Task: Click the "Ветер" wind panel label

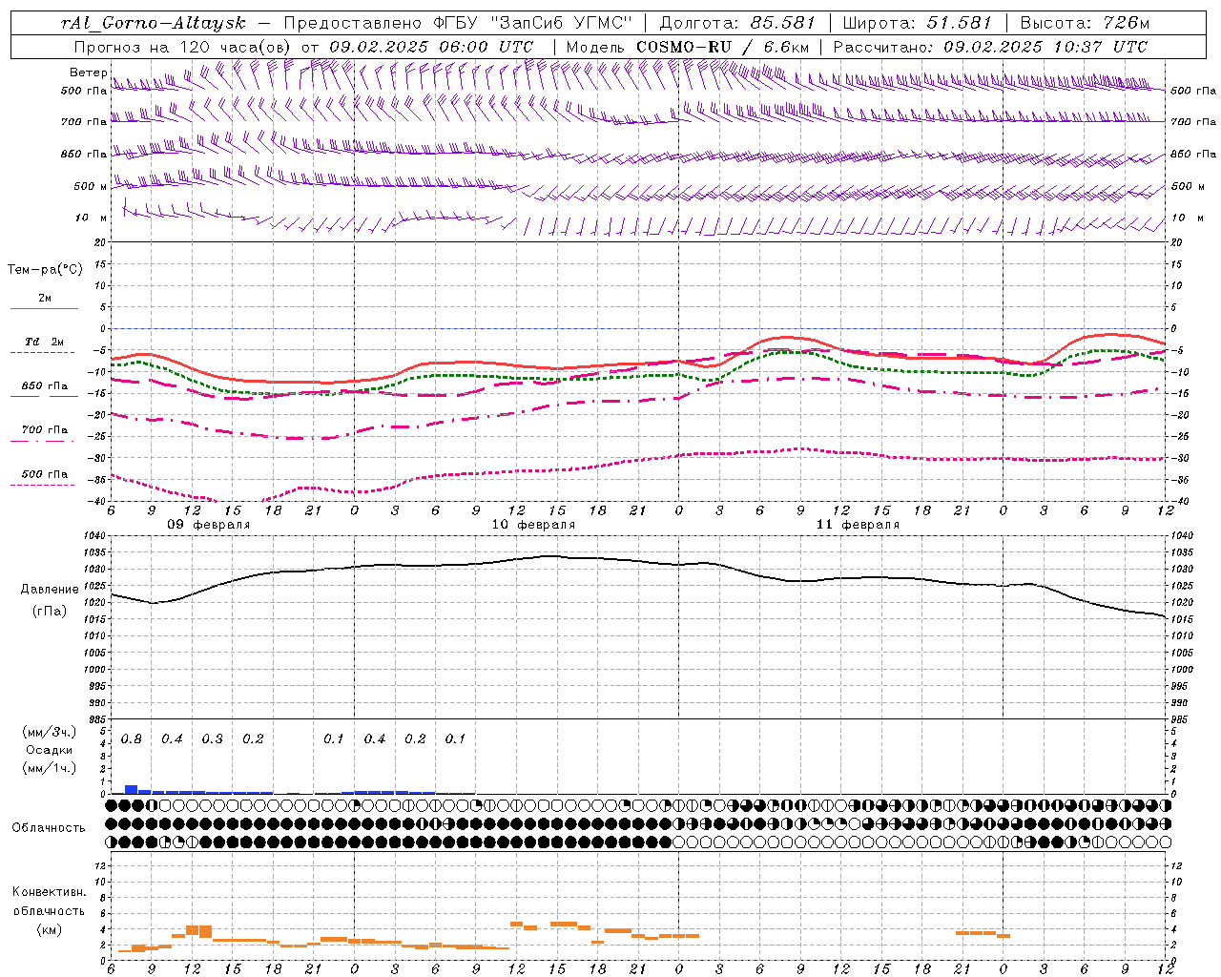Action: tap(89, 73)
